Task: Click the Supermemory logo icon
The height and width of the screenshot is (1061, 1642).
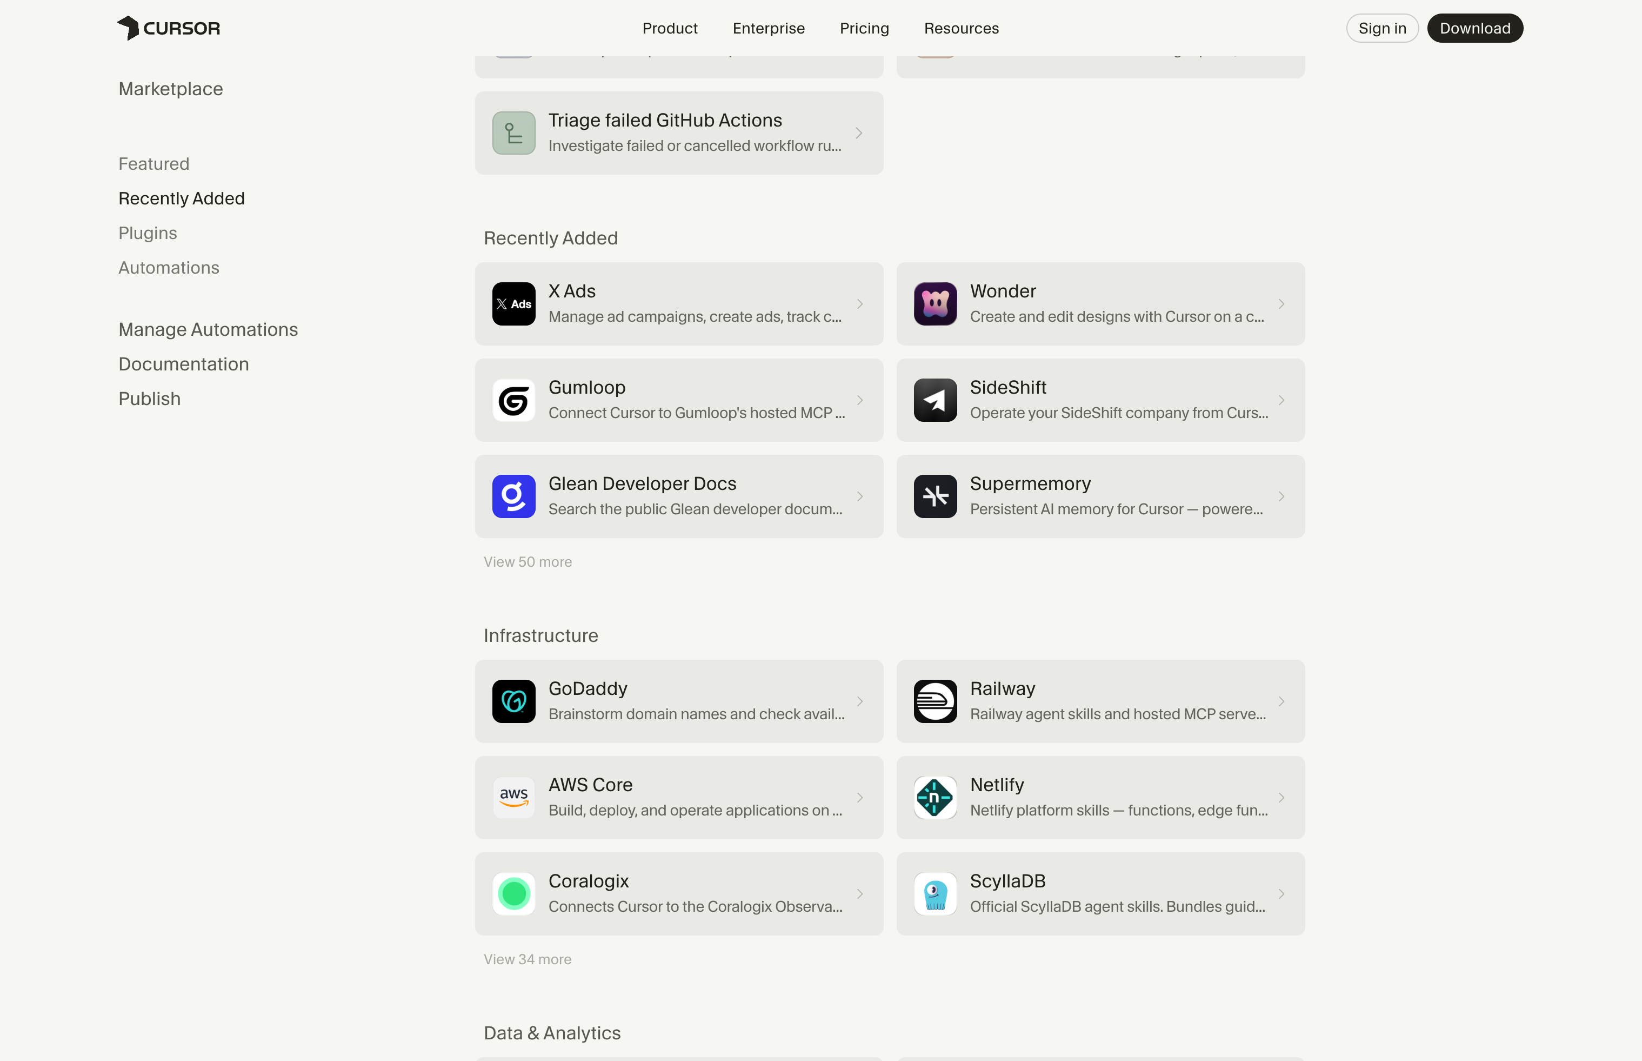Action: [x=935, y=497]
